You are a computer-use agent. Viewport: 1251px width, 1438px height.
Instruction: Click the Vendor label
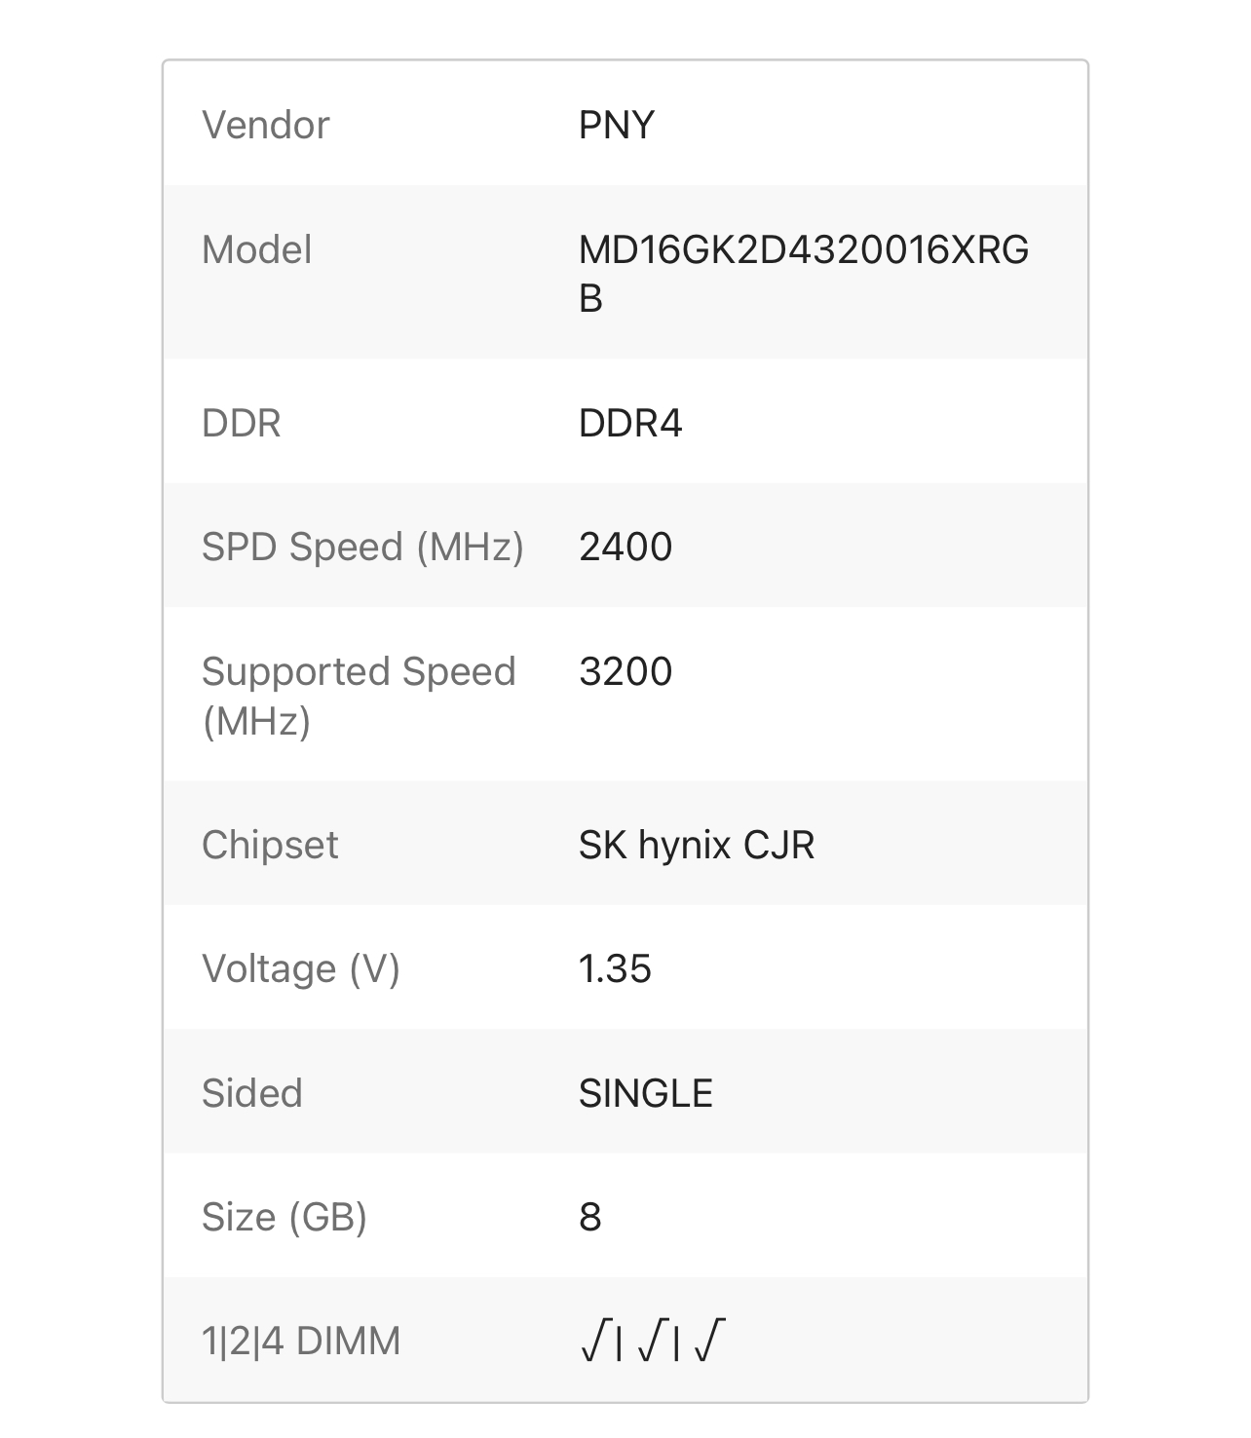coord(265,125)
